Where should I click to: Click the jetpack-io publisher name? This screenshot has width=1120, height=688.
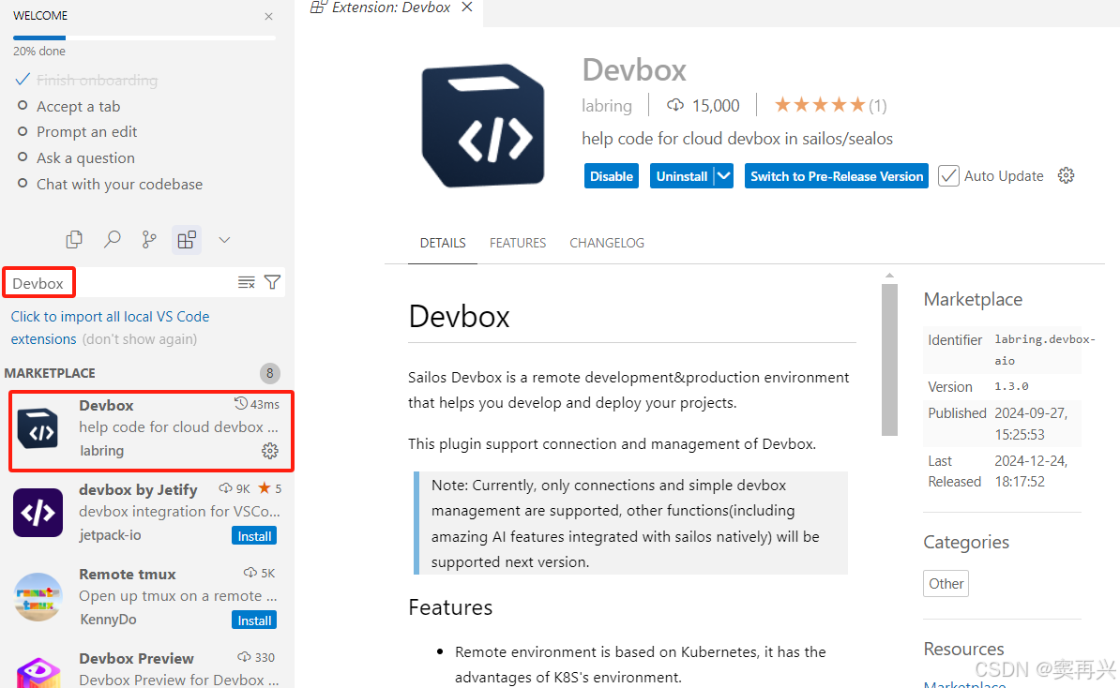pos(110,535)
